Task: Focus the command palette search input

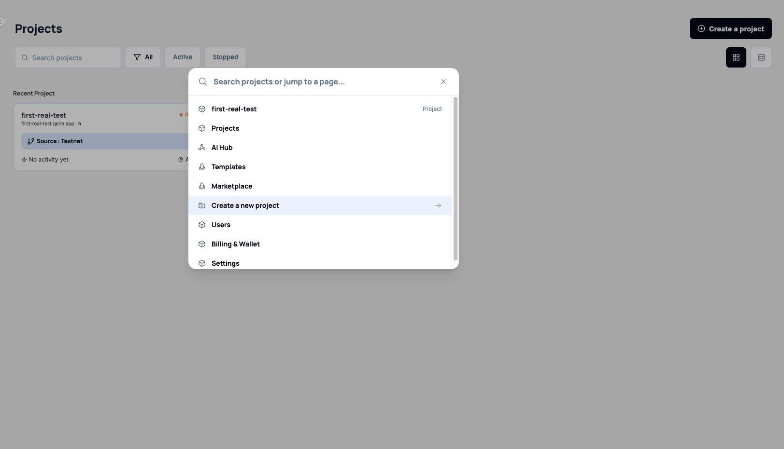Action: point(324,82)
